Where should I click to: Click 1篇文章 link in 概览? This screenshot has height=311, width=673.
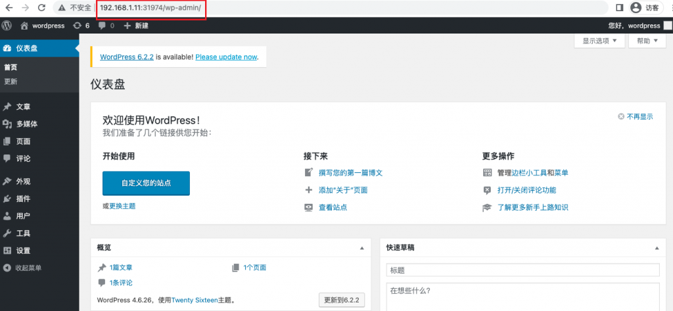121,267
